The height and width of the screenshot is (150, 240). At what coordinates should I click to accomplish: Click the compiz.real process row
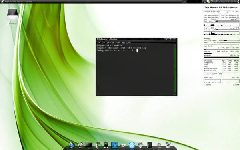[221, 63]
